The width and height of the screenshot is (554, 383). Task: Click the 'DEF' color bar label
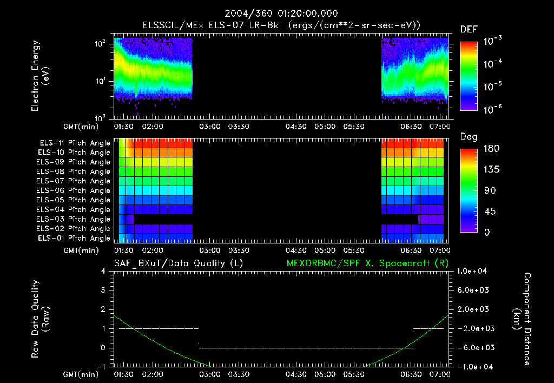(x=469, y=30)
